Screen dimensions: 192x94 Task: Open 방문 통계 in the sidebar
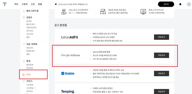tap(30, 65)
